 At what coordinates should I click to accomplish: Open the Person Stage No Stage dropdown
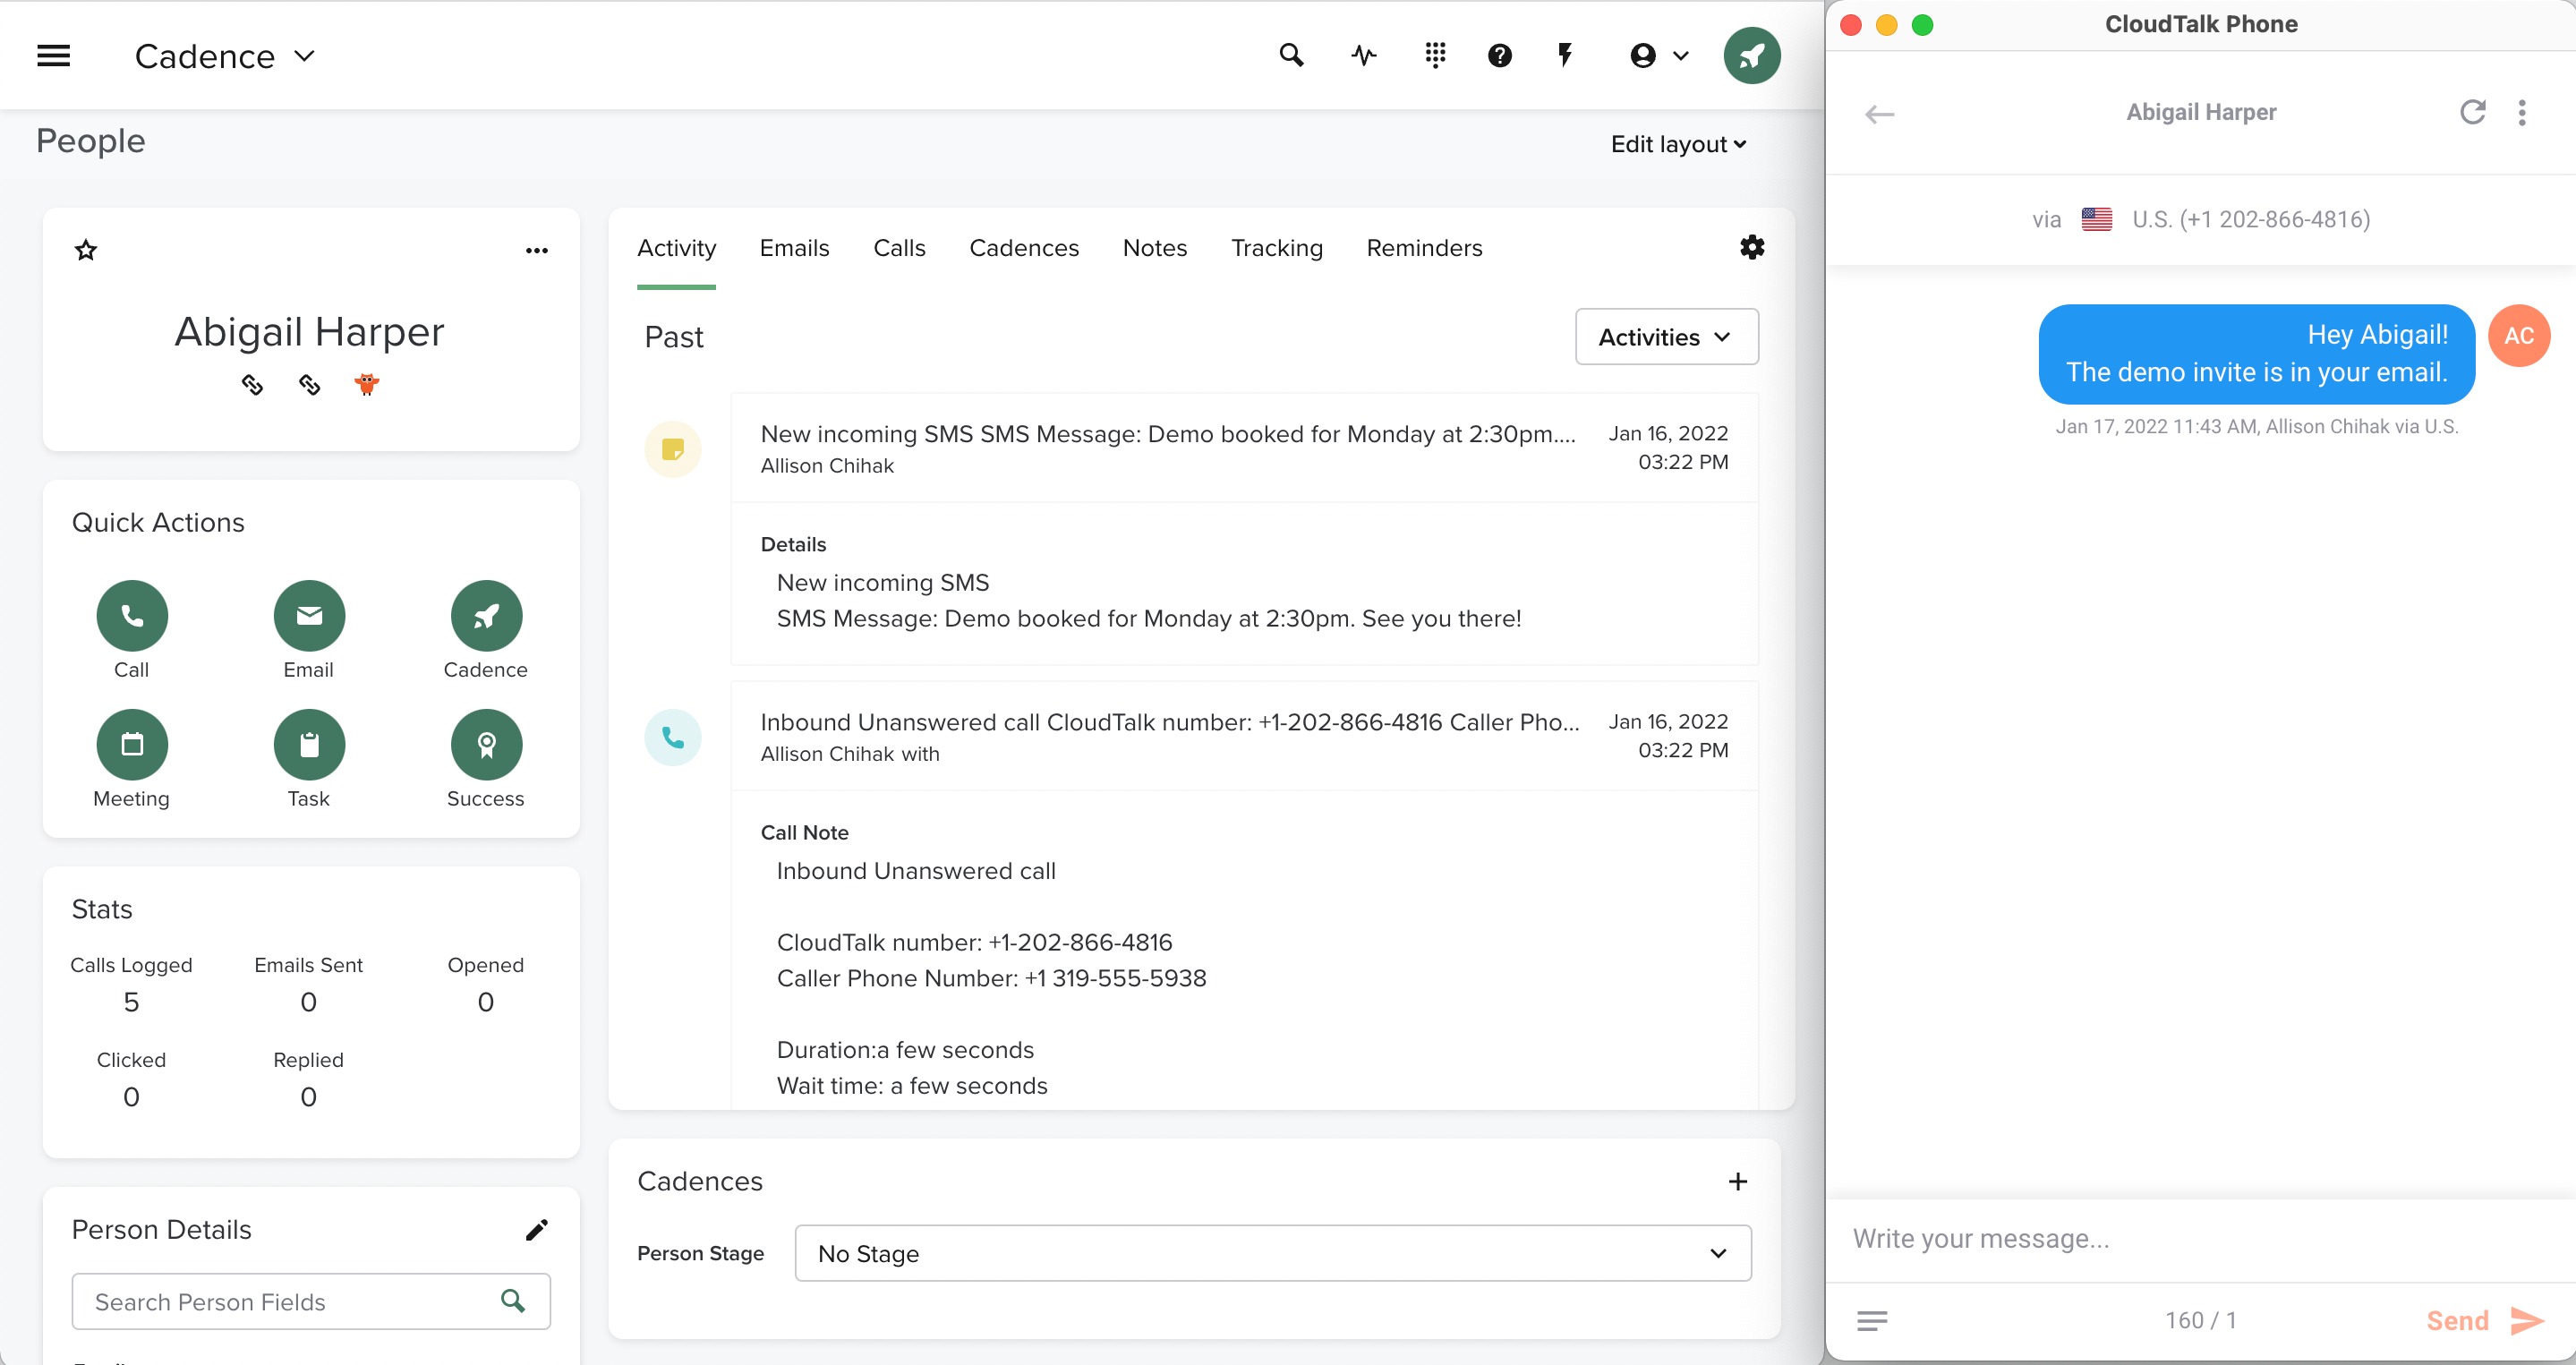tap(1272, 1253)
